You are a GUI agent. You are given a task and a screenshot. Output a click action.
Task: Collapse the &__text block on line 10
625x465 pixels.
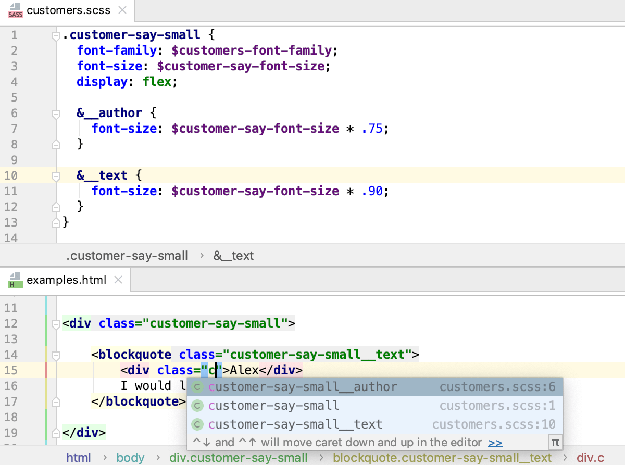click(x=56, y=177)
